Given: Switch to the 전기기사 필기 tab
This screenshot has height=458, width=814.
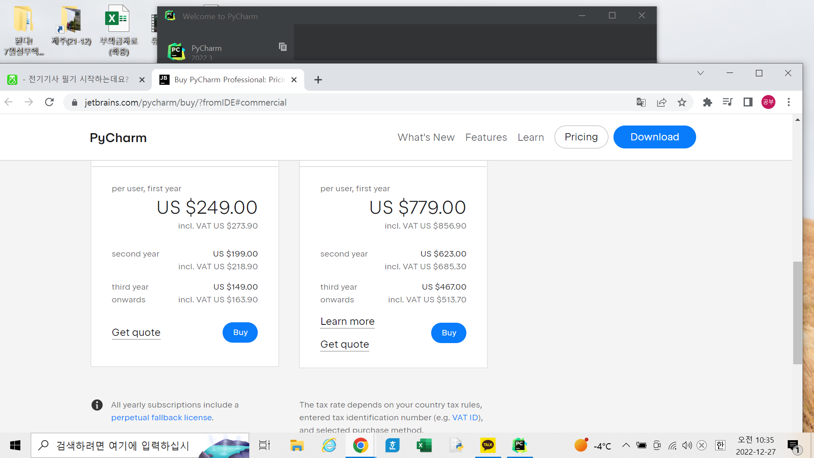Looking at the screenshot, I should coord(75,80).
